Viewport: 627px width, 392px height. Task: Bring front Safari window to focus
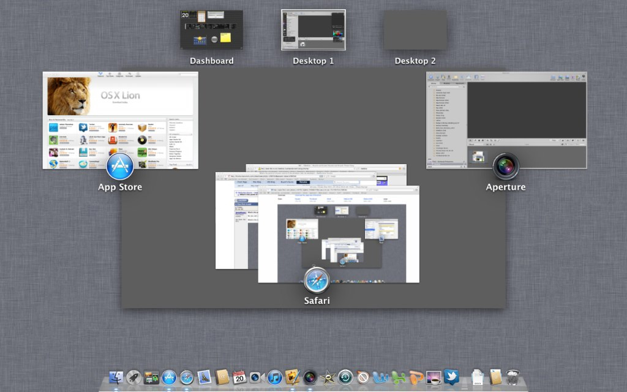[339, 234]
